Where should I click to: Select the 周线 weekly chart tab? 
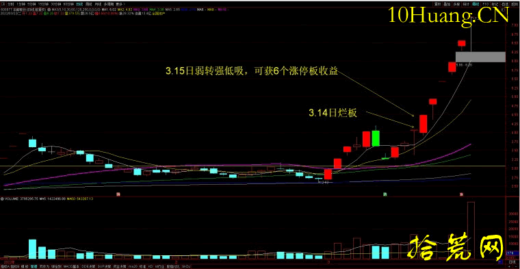click(88, 4)
